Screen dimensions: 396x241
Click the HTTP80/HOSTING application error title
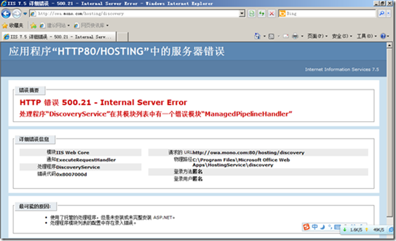click(116, 51)
